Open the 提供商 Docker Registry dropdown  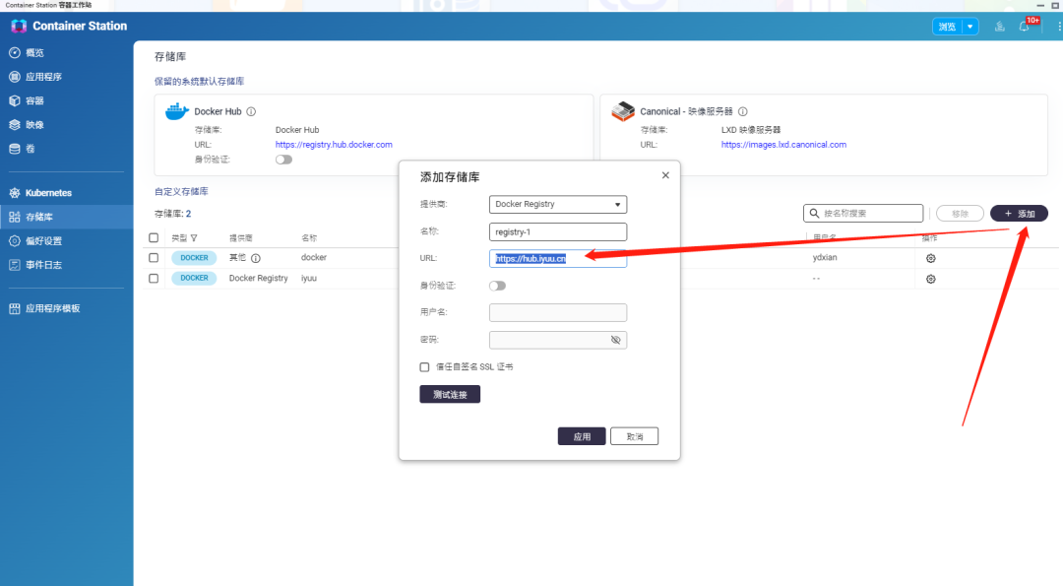tap(558, 205)
